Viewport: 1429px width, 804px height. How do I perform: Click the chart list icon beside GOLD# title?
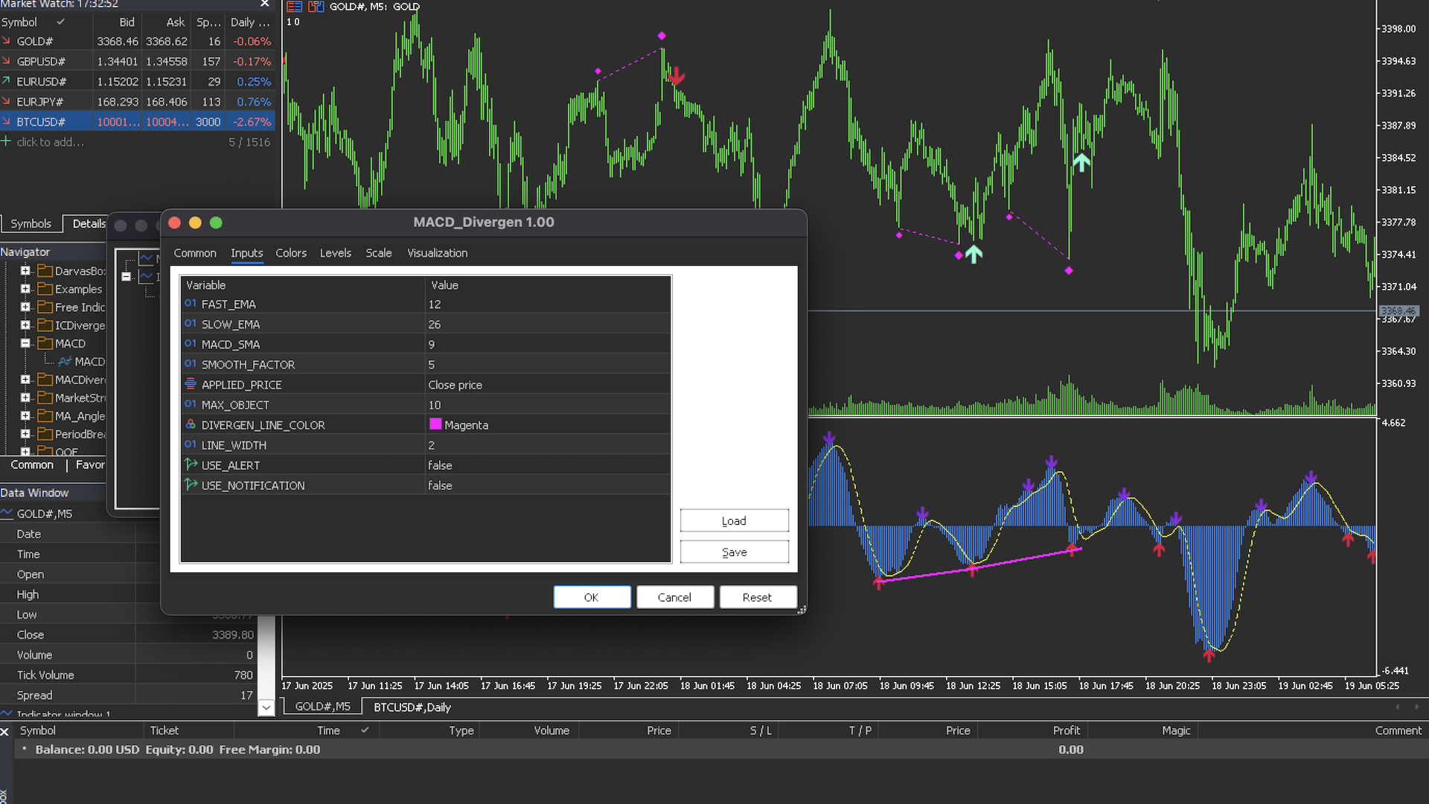coord(295,7)
